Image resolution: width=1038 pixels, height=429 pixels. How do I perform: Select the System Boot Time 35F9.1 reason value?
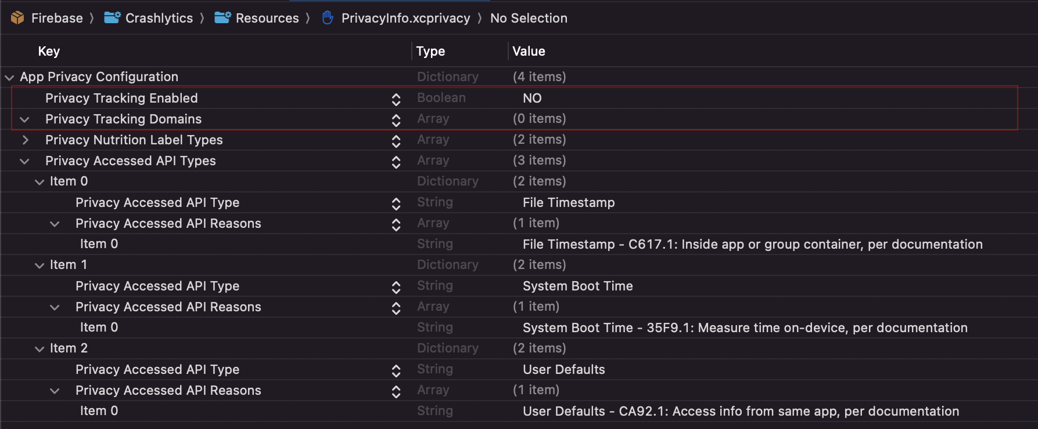[x=745, y=328]
